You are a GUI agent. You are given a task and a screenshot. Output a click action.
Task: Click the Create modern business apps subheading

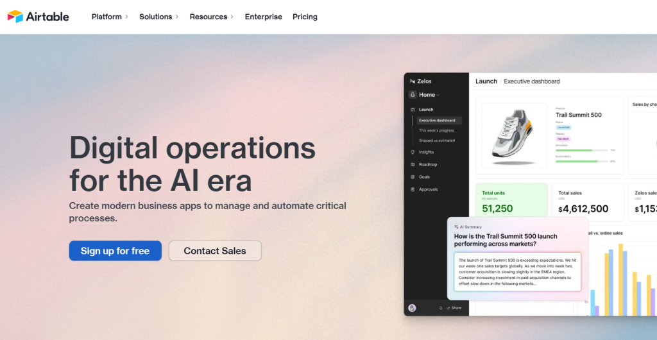[x=207, y=212]
